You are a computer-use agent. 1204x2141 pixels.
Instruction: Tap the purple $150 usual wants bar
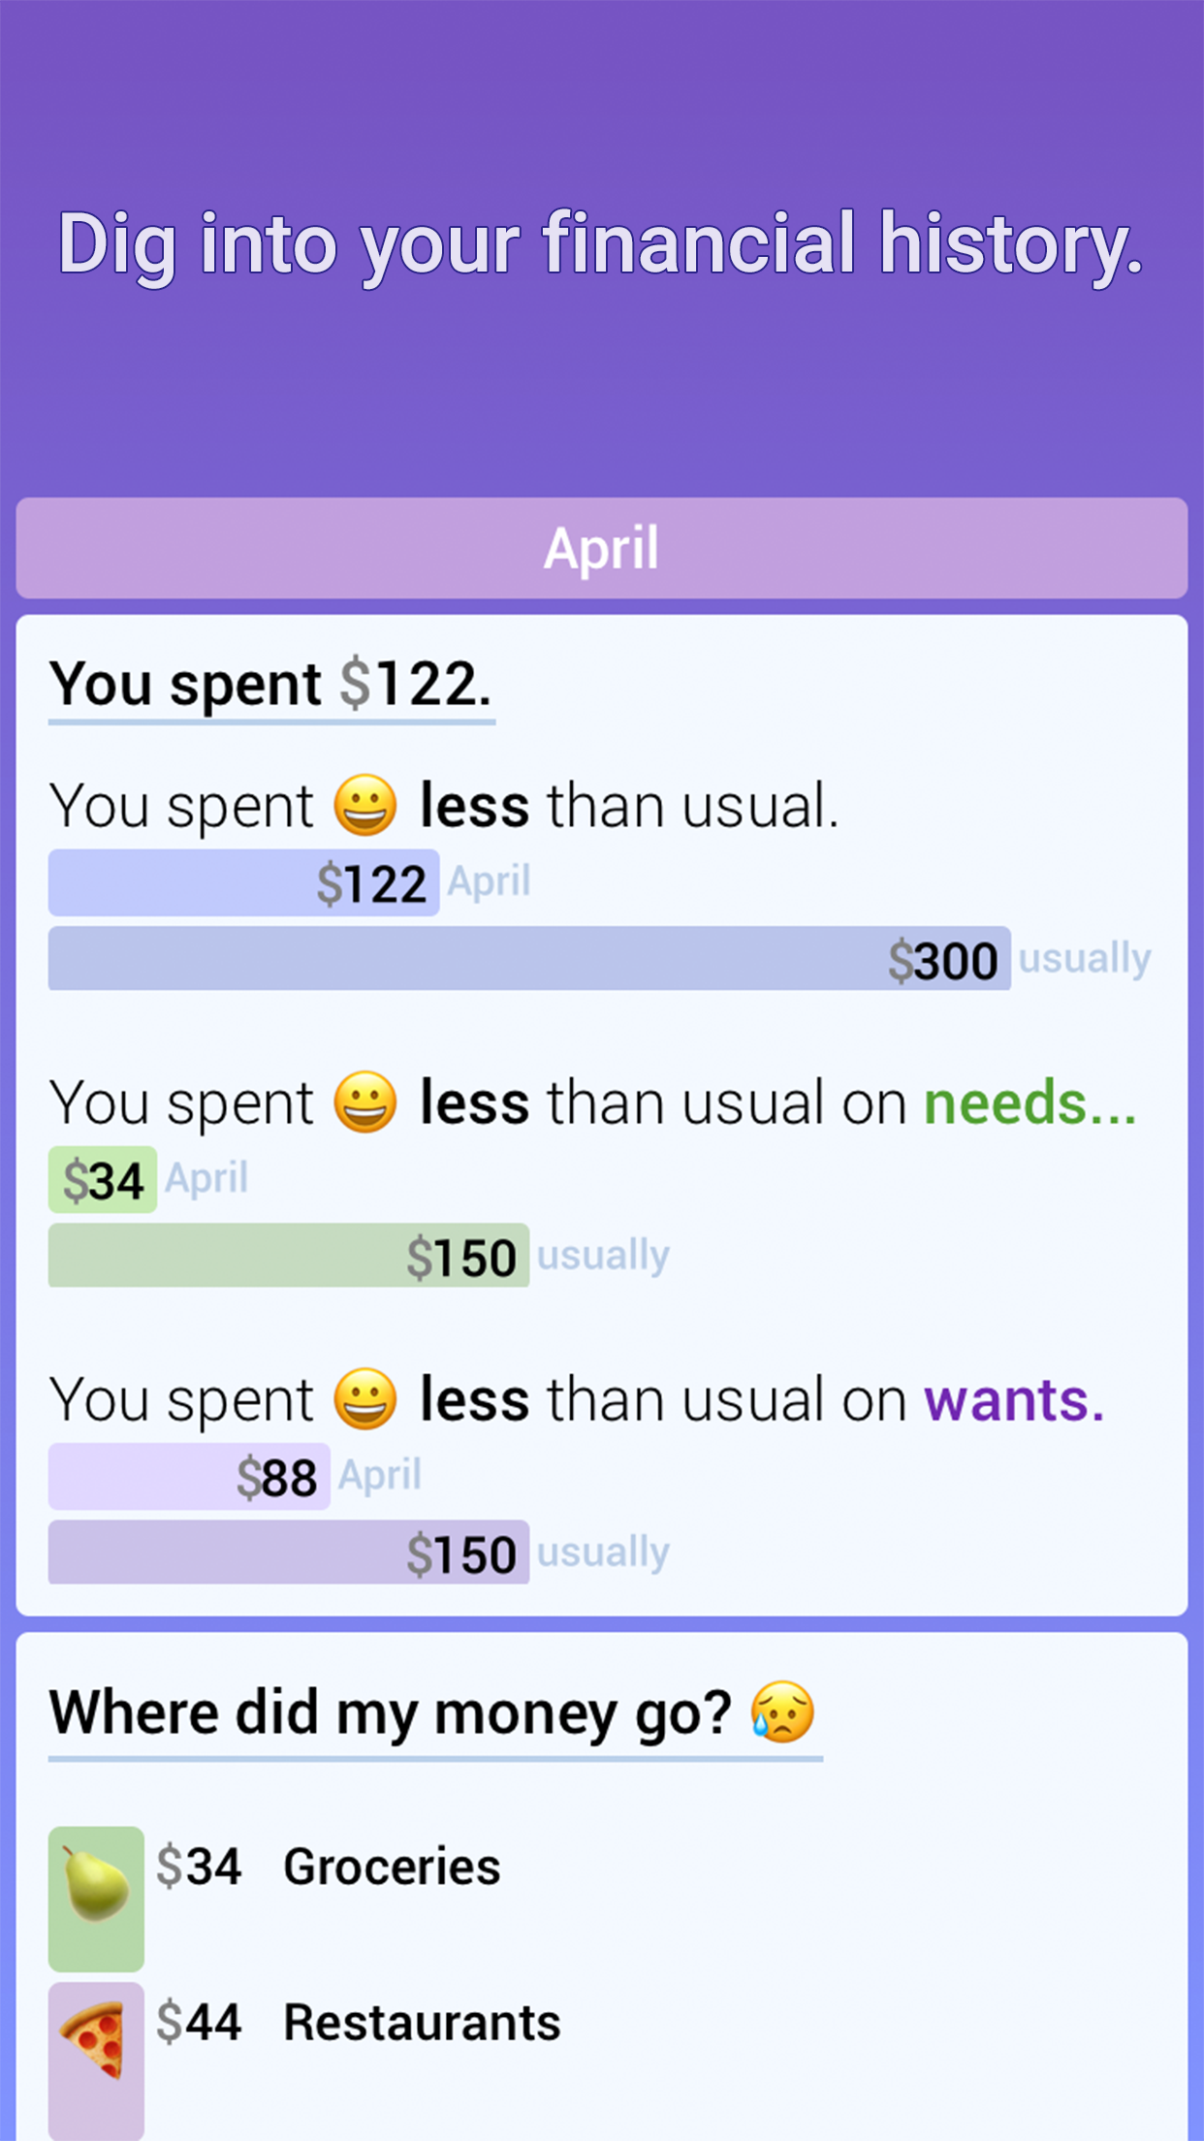click(x=289, y=1552)
